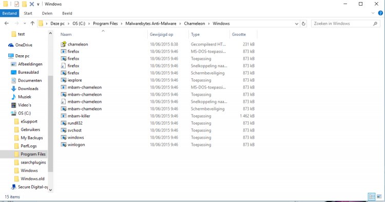Open the Bestand file menu

click(x=10, y=13)
